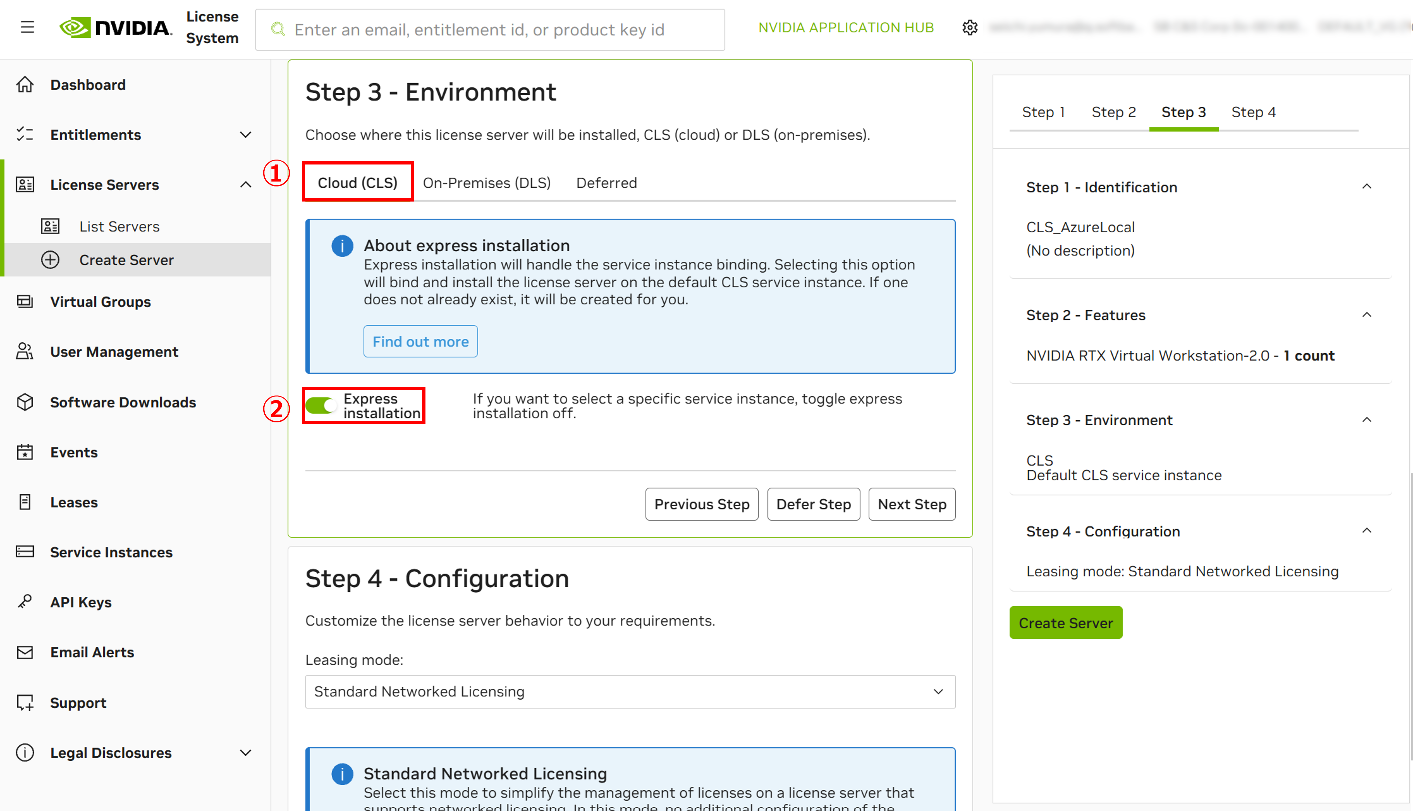Image resolution: width=1413 pixels, height=811 pixels.
Task: Click the Service Instances icon
Action: point(25,551)
